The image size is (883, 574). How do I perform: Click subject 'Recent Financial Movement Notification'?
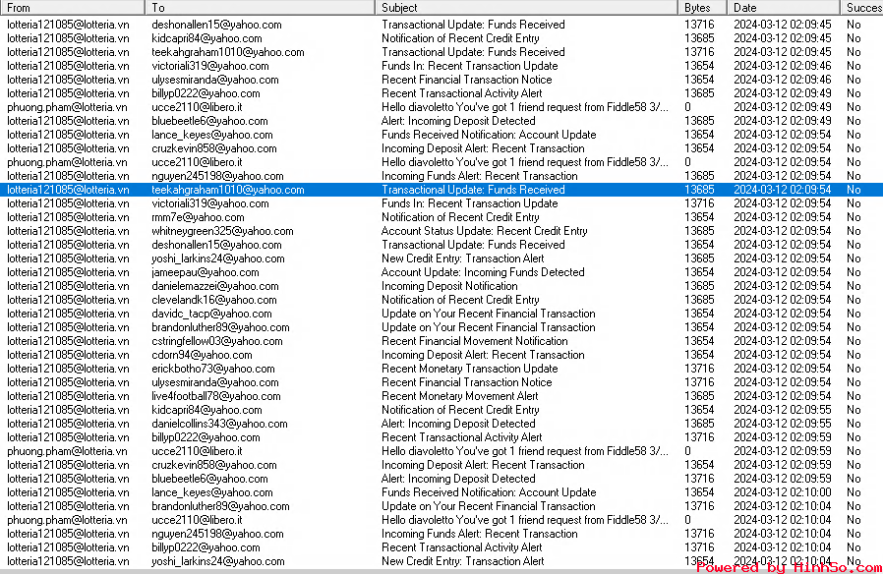coord(474,341)
